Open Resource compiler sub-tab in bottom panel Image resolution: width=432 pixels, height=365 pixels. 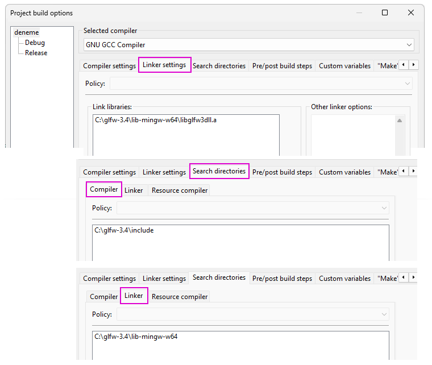pyautogui.click(x=180, y=297)
